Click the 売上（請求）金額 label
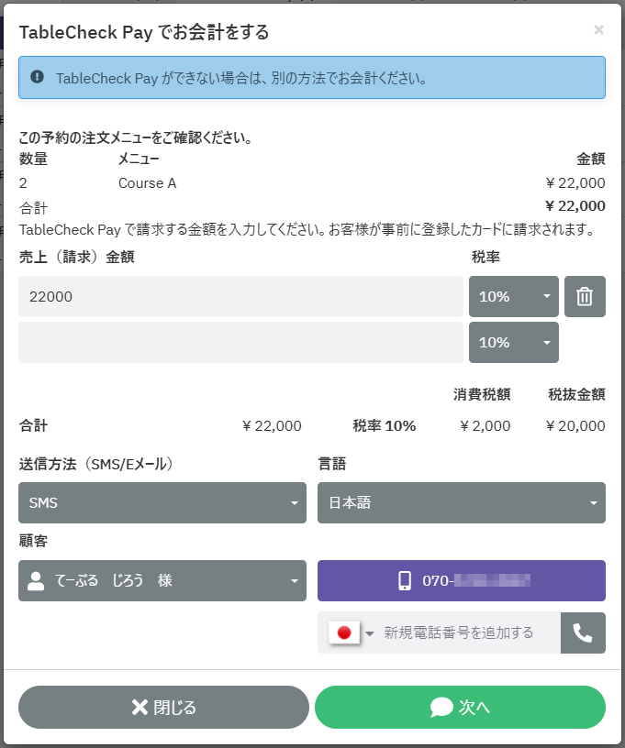 coord(76,257)
